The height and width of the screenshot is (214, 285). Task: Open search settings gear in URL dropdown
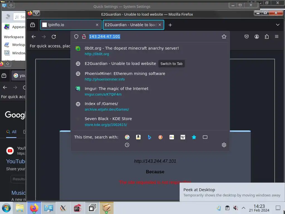point(224,145)
